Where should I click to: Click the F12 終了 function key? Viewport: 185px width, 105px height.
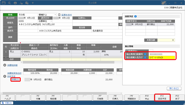[177, 97]
